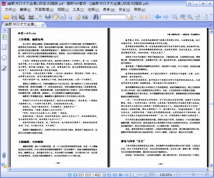Expand toolbar overflow chevron
This screenshot has height=178, width=214.
tap(211, 15)
